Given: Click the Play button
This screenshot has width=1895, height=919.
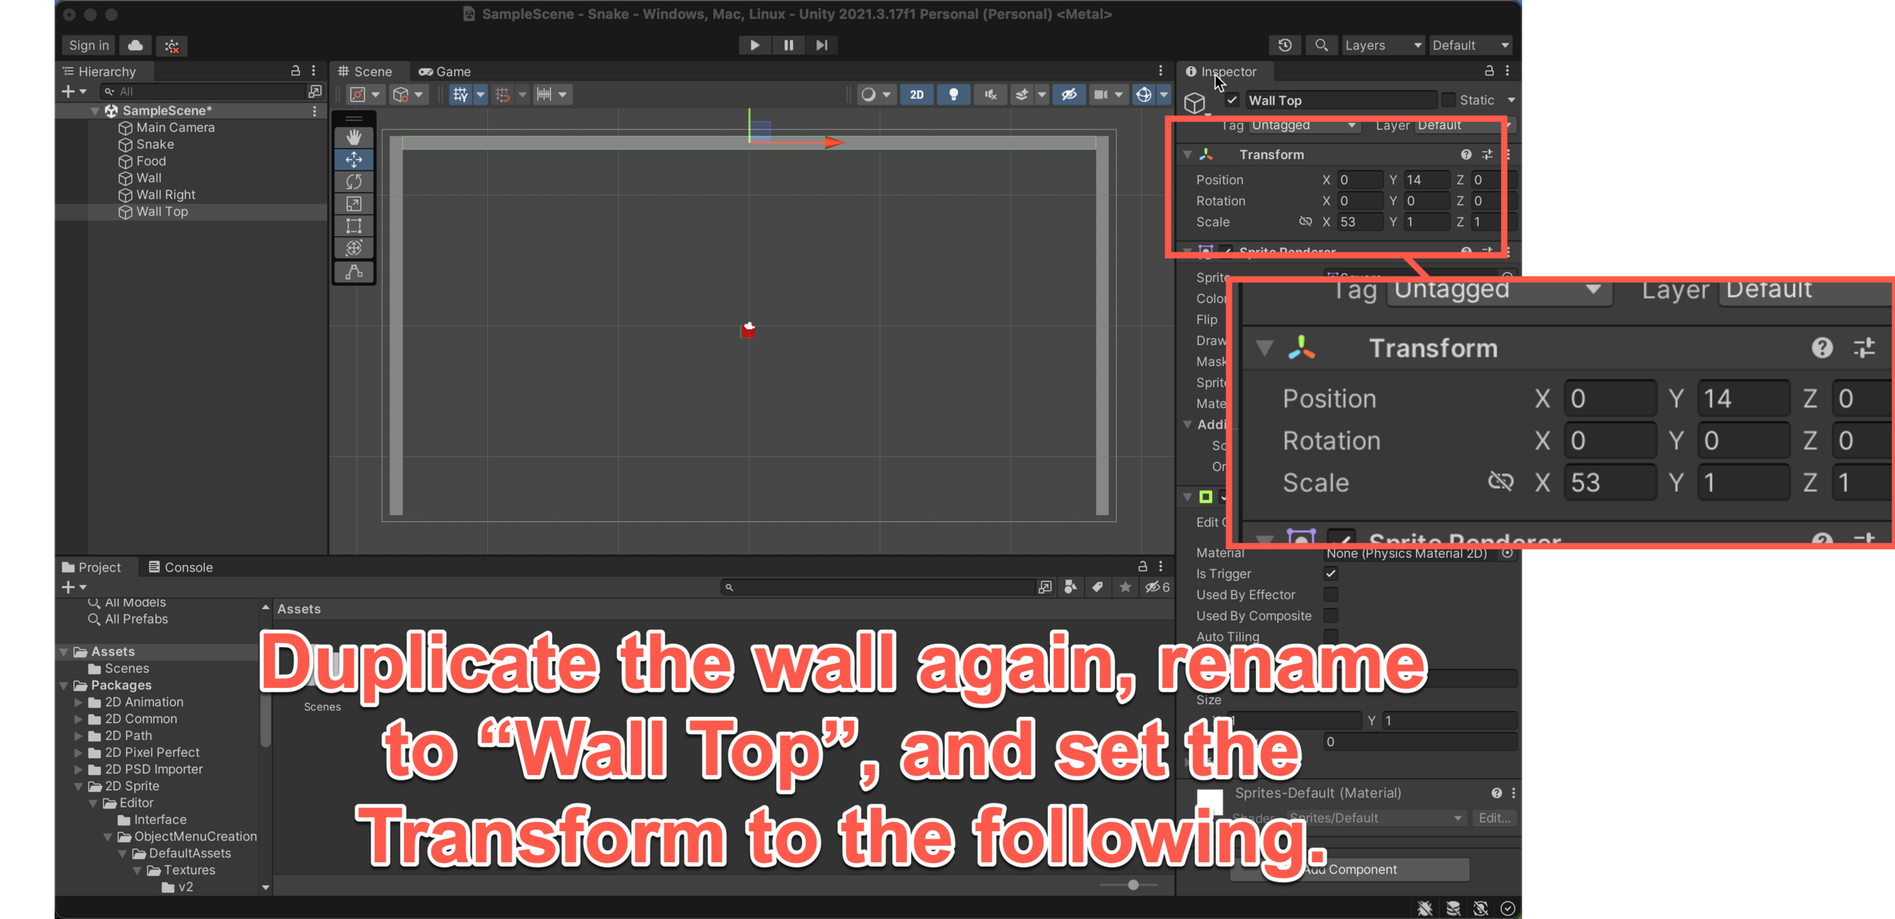Looking at the screenshot, I should 754,45.
